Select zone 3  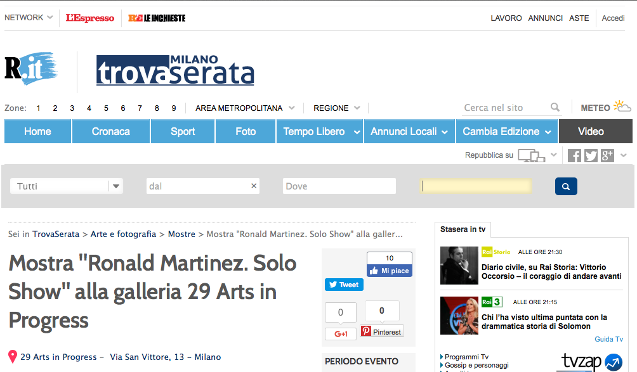pos(72,108)
